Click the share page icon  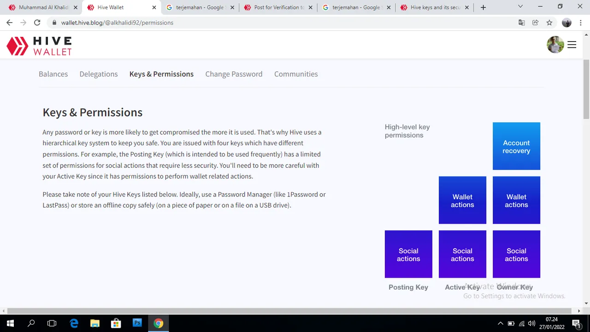(x=535, y=23)
